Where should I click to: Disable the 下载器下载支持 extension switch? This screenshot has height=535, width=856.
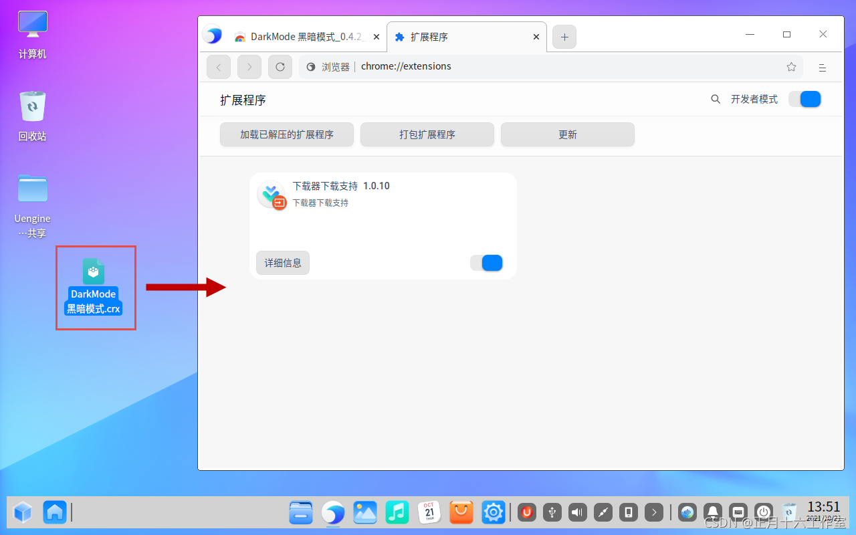point(486,263)
